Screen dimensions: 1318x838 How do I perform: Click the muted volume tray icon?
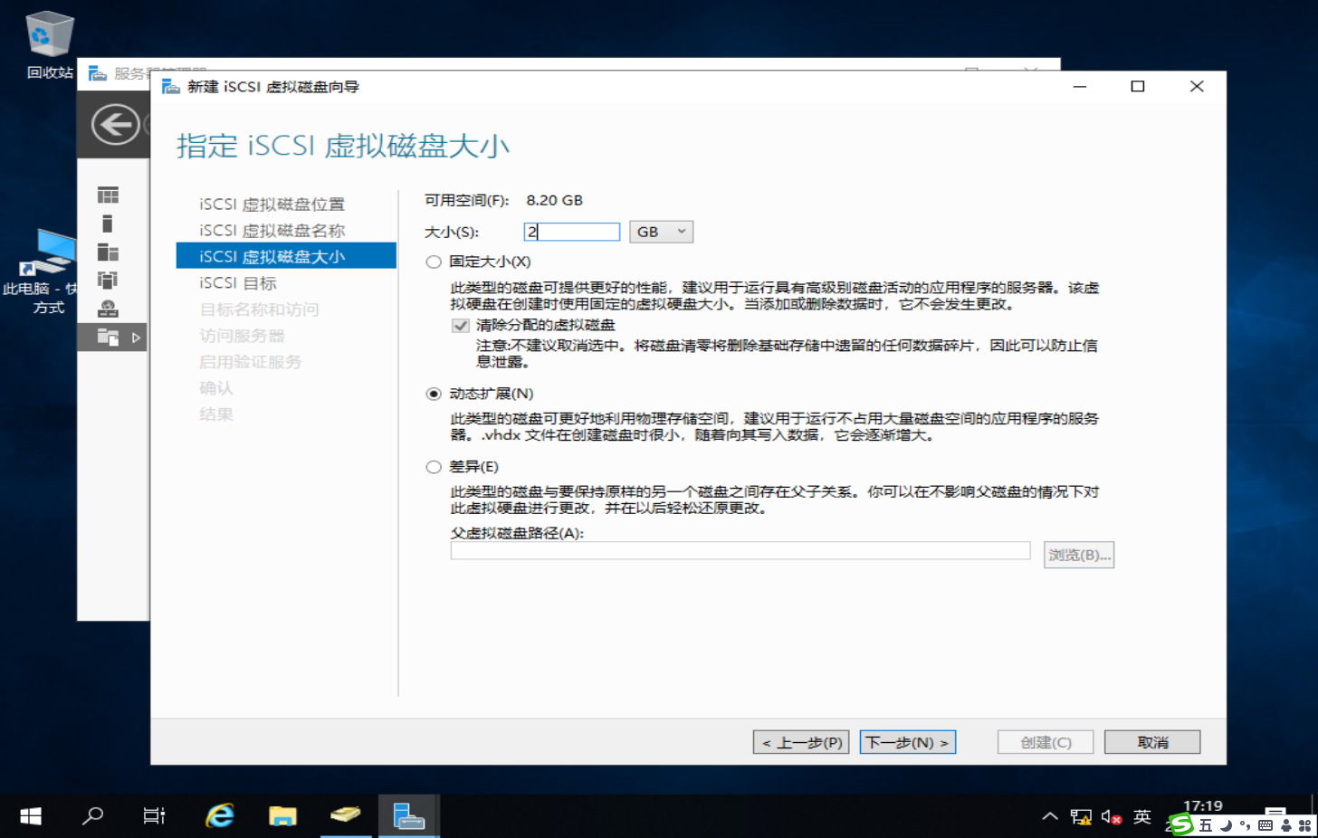tap(1112, 817)
